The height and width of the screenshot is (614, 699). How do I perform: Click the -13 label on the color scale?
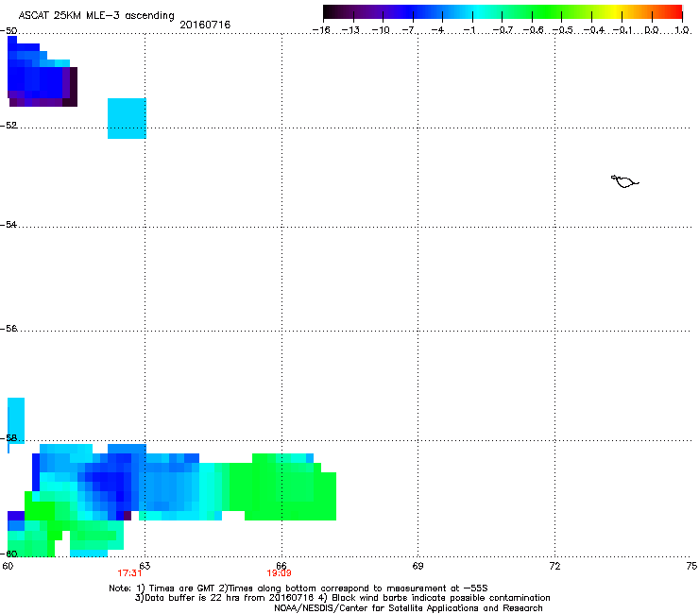(x=350, y=30)
